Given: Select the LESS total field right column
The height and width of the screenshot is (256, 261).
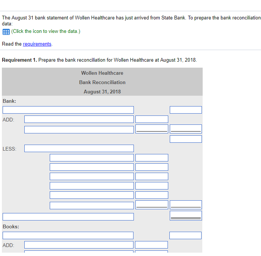Looking at the screenshot, I should 186,205.
